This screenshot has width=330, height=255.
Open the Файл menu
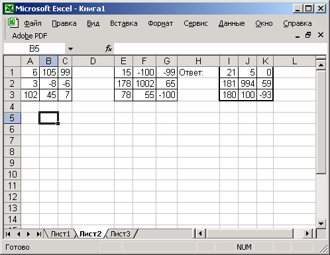[32, 23]
